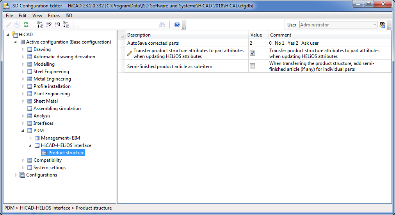Click the binoculars search icon
The width and height of the screenshot is (395, 215).
tap(162, 24)
